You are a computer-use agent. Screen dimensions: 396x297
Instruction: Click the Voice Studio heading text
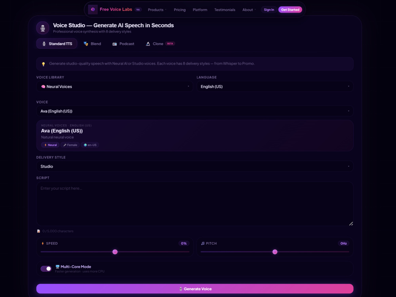pyautogui.click(x=113, y=25)
